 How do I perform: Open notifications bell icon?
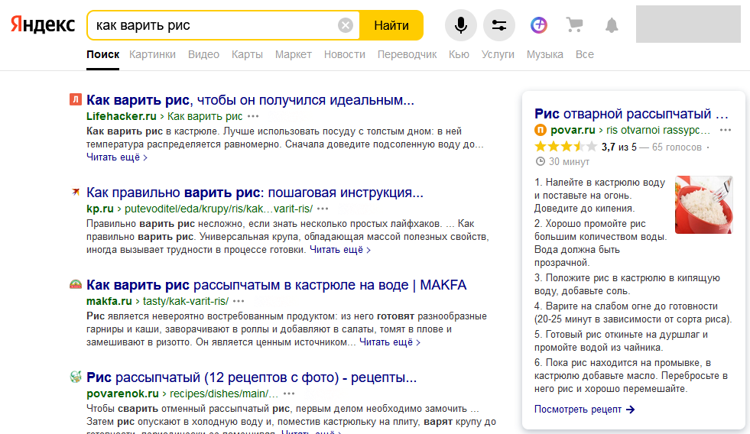tap(611, 25)
